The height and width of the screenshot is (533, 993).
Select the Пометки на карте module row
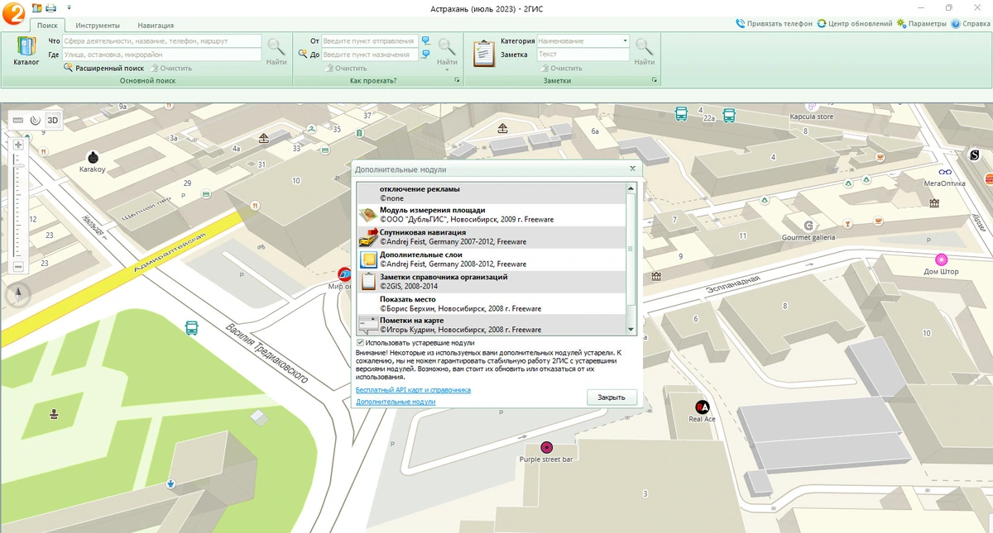point(492,325)
